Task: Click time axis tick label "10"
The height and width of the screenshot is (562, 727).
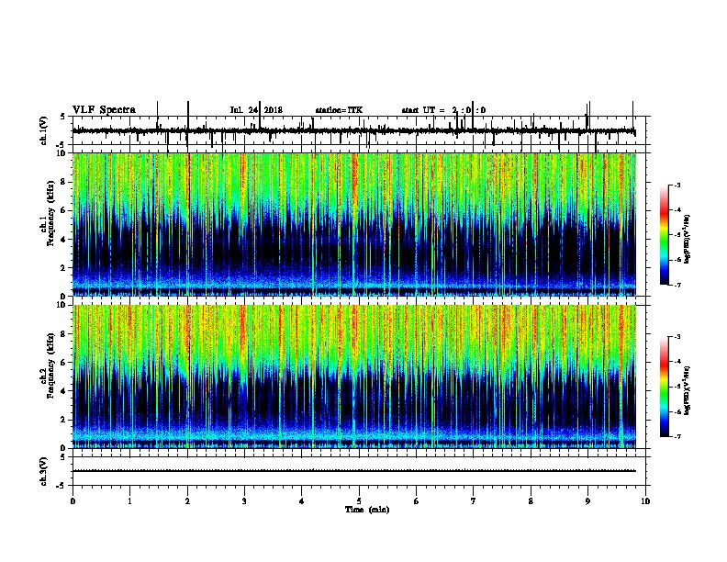Action: [645, 501]
